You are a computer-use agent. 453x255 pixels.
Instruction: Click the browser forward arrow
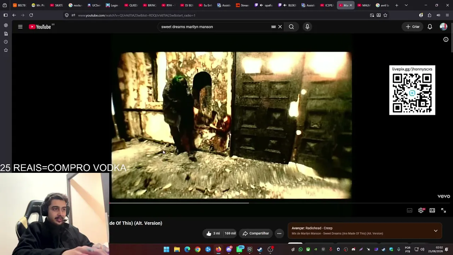tap(23, 15)
